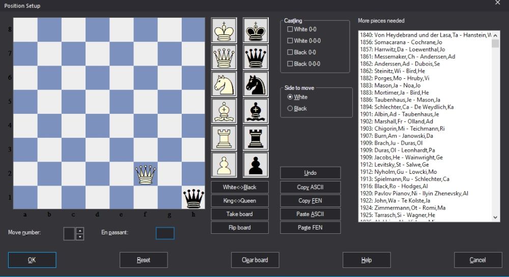Increase move number with up arrow
The image size is (509, 277).
pos(79,231)
